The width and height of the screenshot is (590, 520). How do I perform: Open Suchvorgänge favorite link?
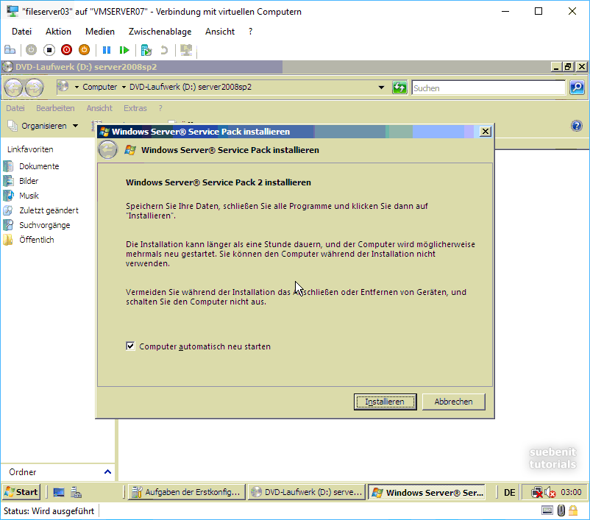pos(44,225)
